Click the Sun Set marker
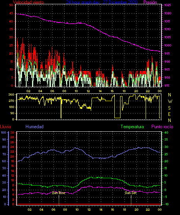This screenshot has height=215, width=180. (x=131, y=193)
